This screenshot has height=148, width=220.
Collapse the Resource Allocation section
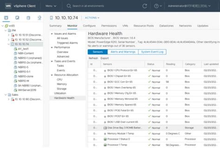pos(52,75)
